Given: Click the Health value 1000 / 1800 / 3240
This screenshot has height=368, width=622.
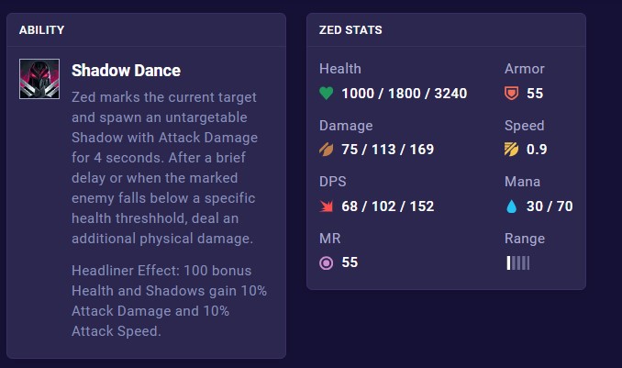Looking at the screenshot, I should tap(405, 94).
